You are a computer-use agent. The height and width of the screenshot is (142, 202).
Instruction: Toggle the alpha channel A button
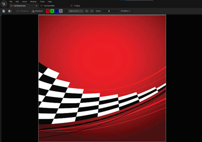click(61, 11)
